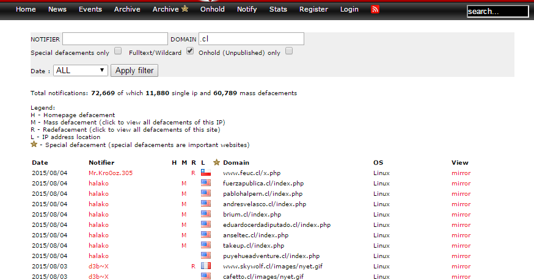This screenshot has width=534, height=280.
Task: Click mass defacement M for pablohalpern.cl
Action: point(184,193)
